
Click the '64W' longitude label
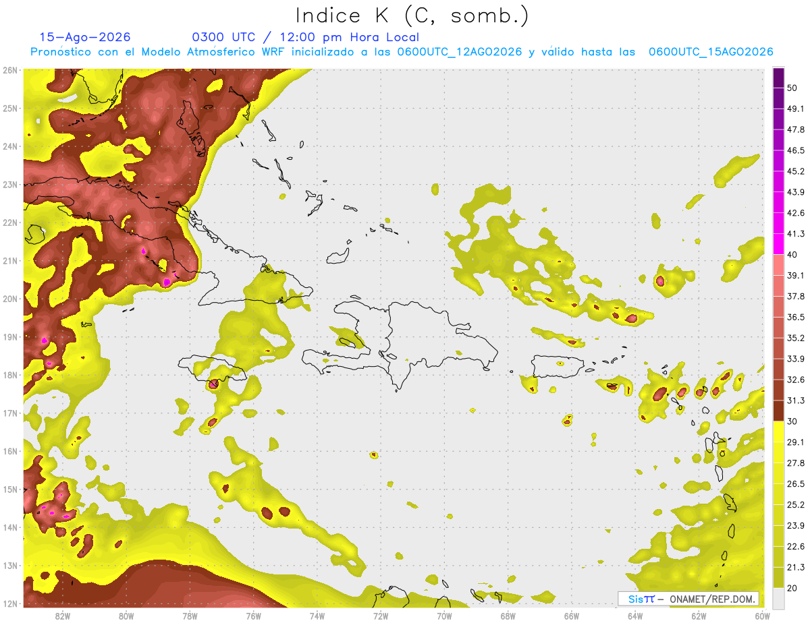[x=635, y=616]
